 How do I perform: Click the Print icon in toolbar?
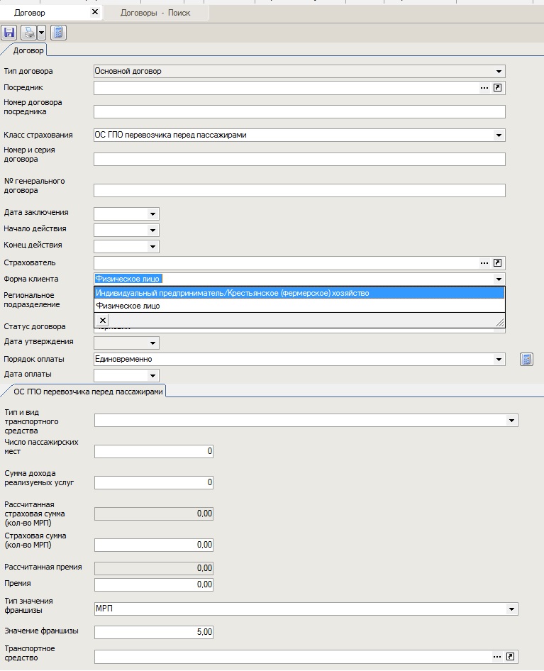click(28, 33)
